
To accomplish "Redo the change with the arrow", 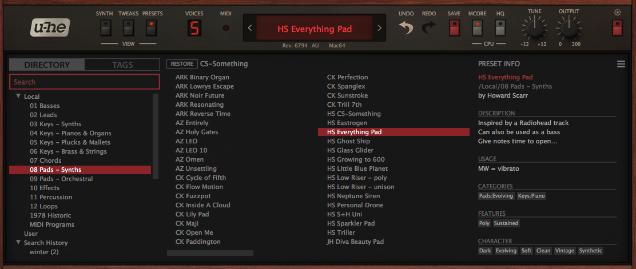I will (x=429, y=28).
